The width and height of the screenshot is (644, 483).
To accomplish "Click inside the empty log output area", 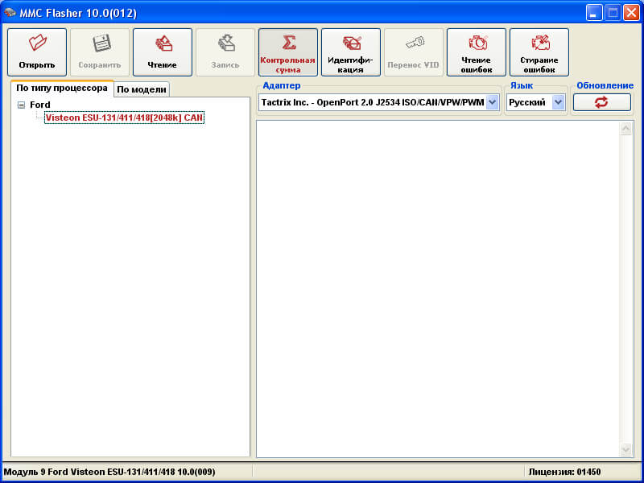I will pos(438,289).
